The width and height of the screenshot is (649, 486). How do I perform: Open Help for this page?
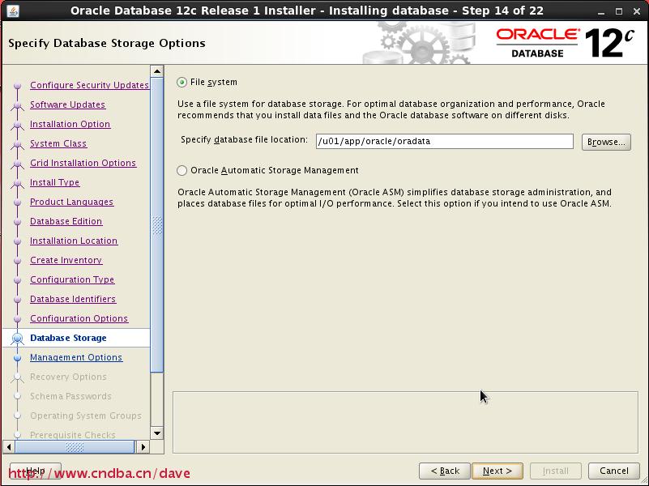click(x=36, y=471)
